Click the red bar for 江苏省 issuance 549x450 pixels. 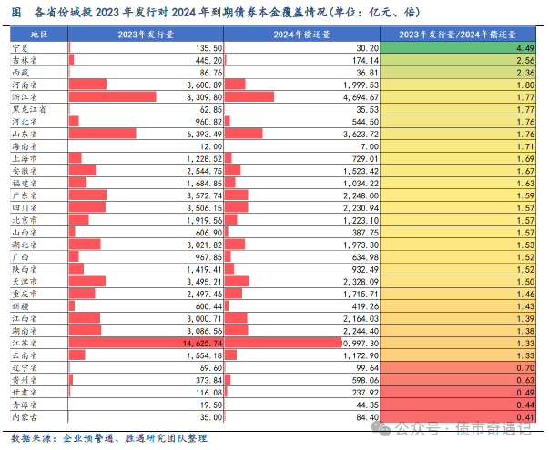[146, 343]
